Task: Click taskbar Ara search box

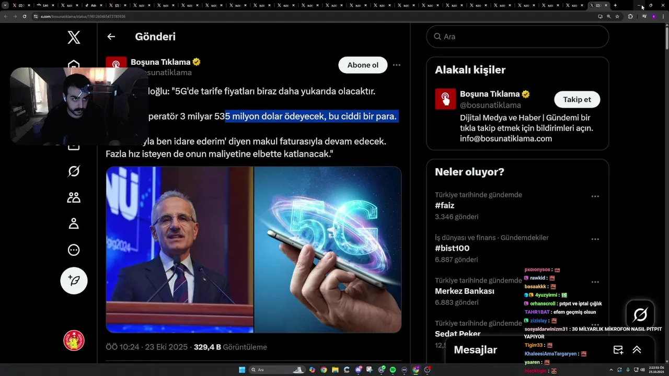Action: click(x=277, y=370)
